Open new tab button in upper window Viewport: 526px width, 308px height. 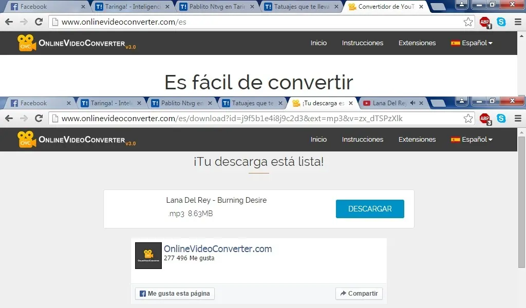(x=438, y=7)
